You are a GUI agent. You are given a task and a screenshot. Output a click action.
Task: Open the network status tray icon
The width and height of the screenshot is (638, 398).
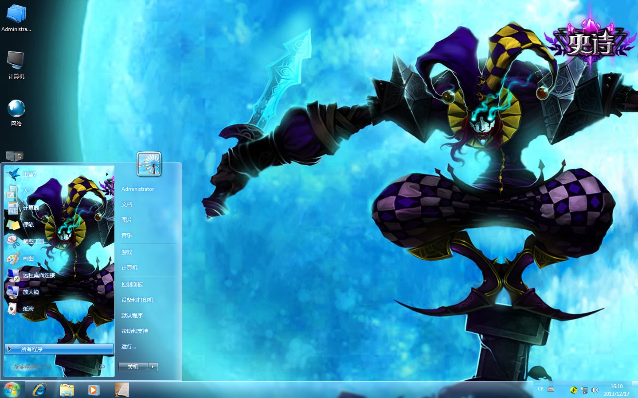click(584, 390)
